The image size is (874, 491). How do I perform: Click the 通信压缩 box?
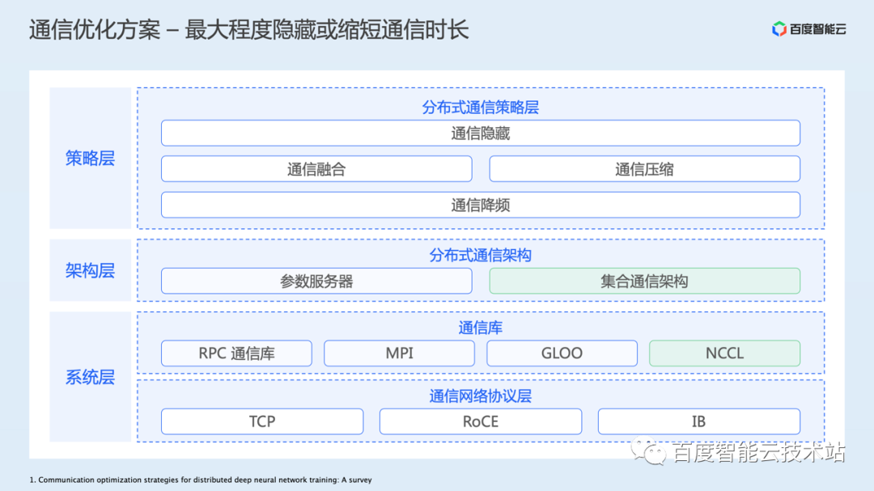tap(644, 169)
